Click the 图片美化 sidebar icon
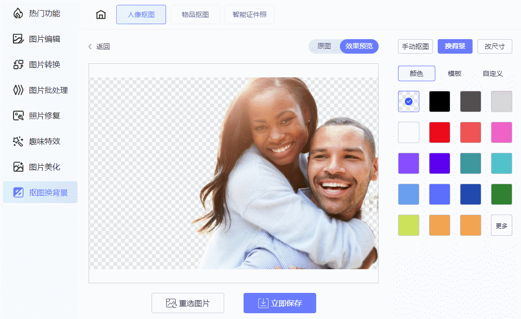Screen dimensions: 521x319 click(x=18, y=167)
